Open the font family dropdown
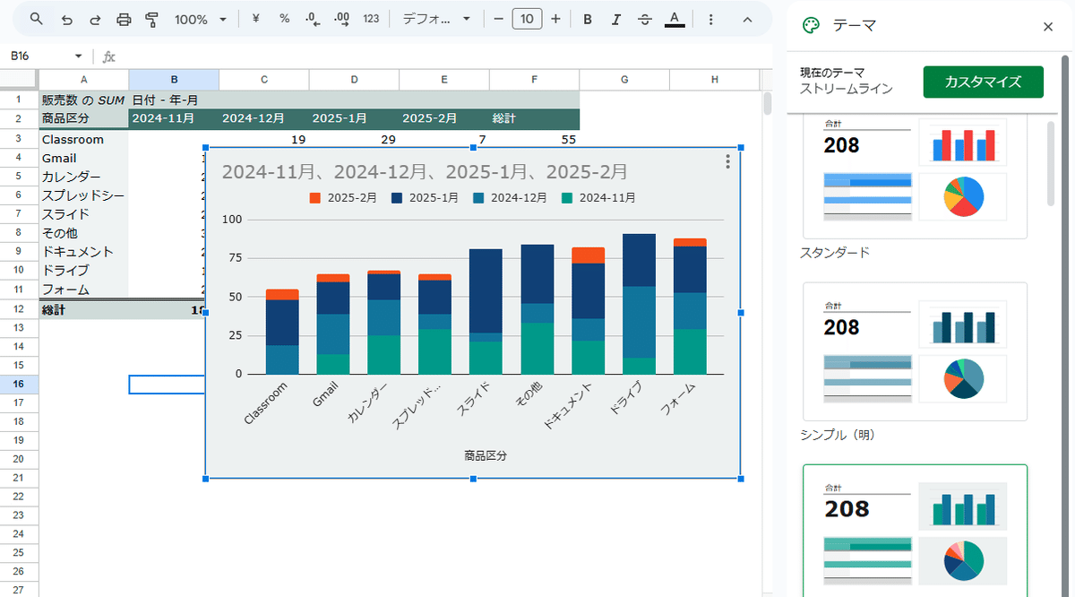Screen dimensions: 1075x597 (436, 19)
